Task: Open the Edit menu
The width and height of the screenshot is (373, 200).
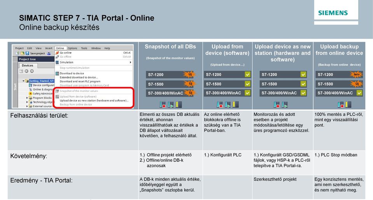Action: 30,48
